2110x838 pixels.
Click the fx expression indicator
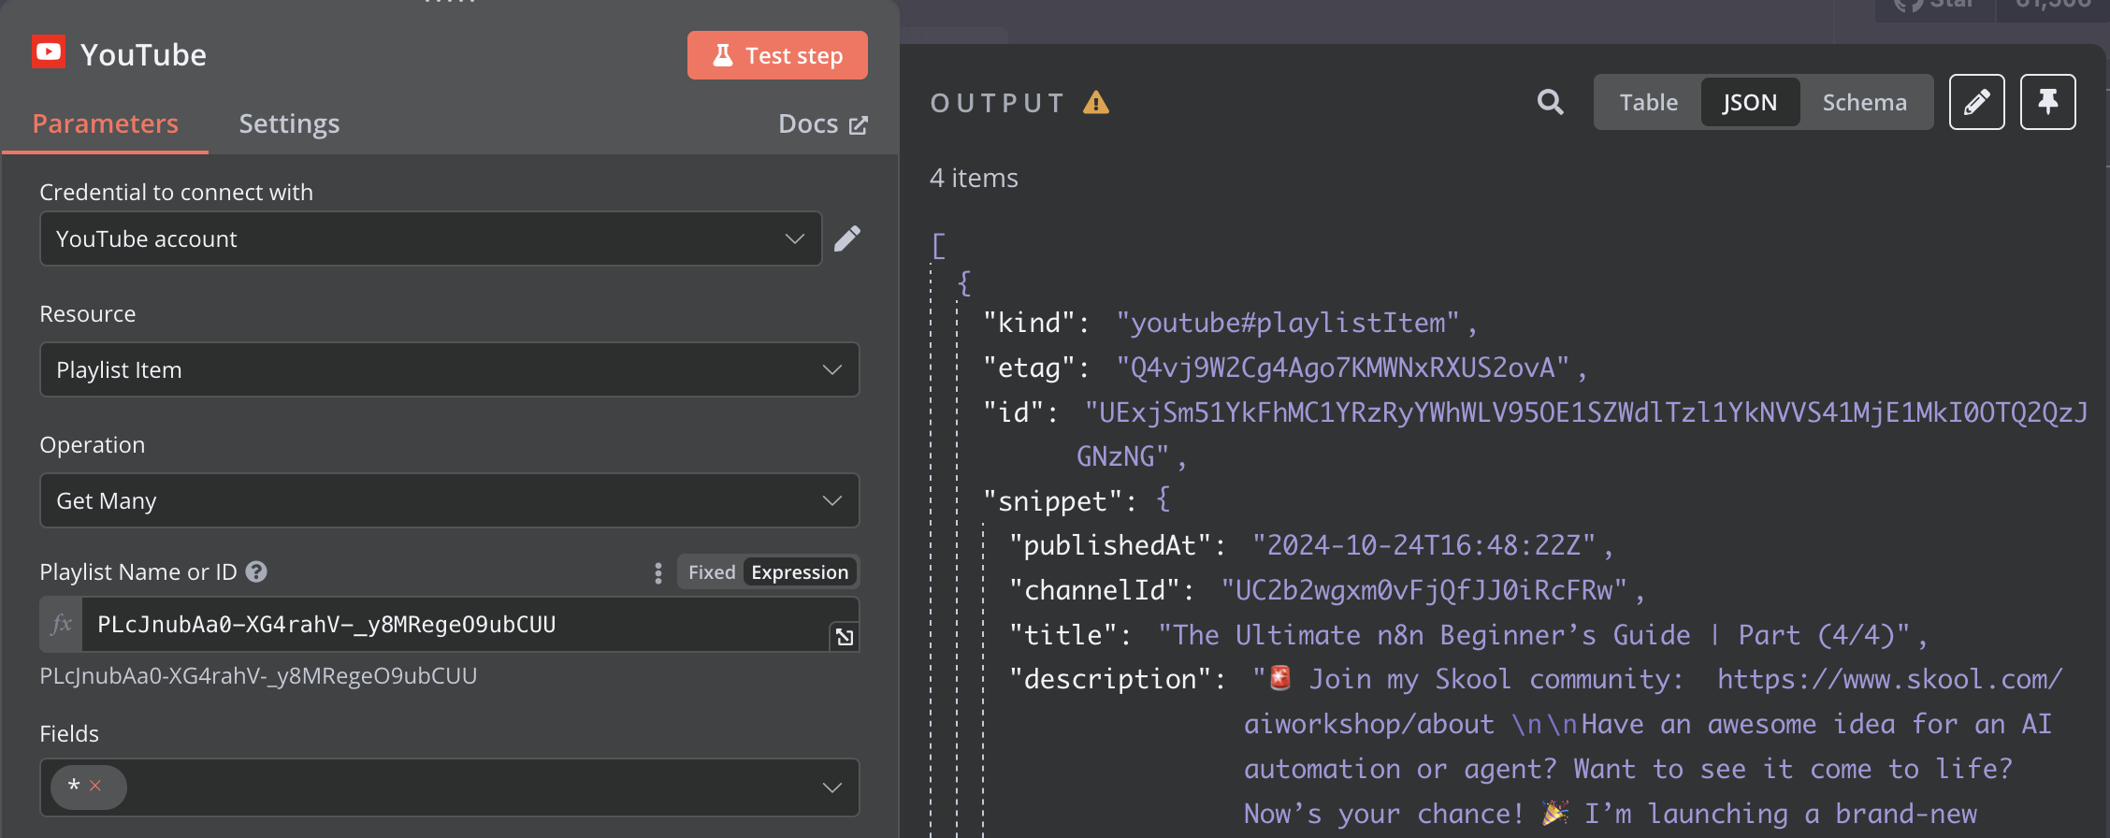click(62, 625)
